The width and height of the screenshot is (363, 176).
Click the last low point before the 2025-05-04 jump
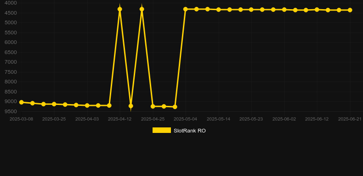point(175,107)
